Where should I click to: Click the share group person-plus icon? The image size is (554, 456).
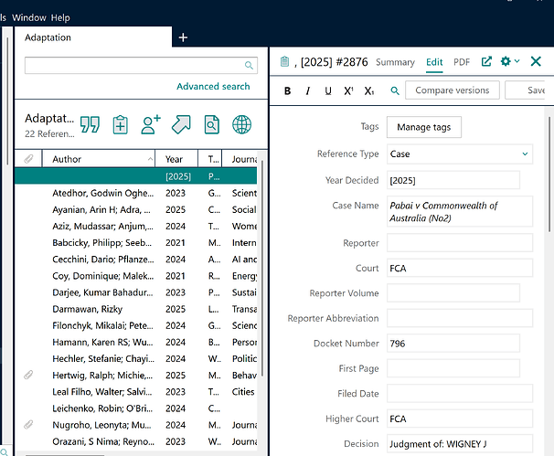[151, 124]
